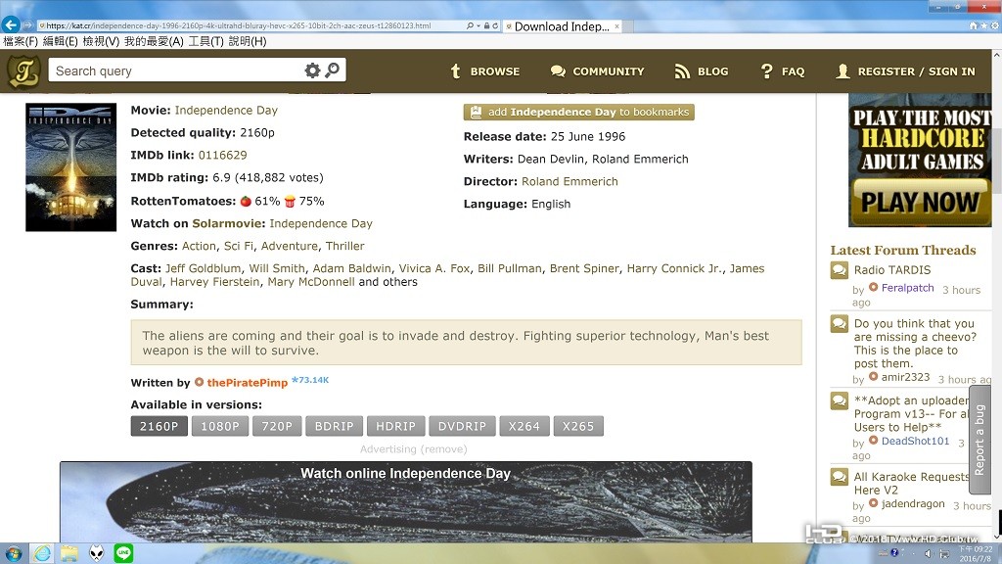
Task: Click the FAQ question mark icon
Action: pos(766,70)
